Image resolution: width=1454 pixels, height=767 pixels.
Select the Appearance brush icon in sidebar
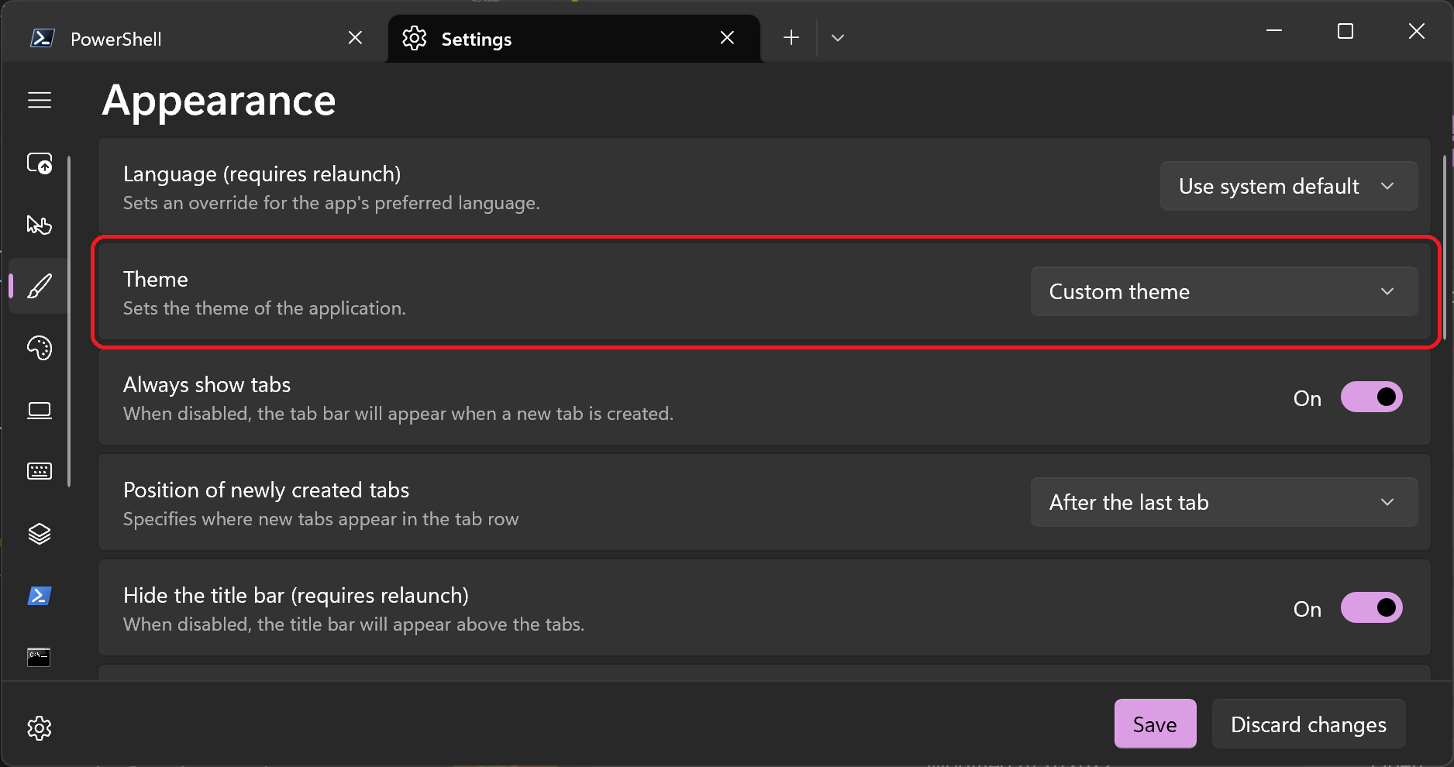(40, 286)
